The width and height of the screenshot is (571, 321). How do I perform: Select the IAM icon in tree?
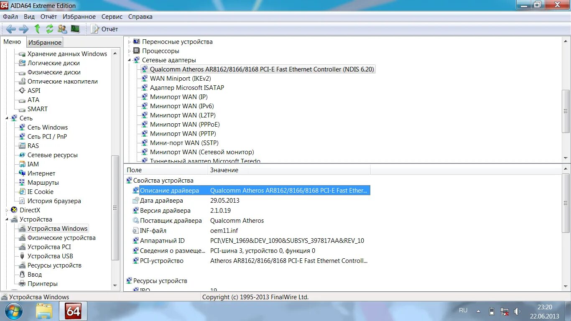(x=23, y=164)
